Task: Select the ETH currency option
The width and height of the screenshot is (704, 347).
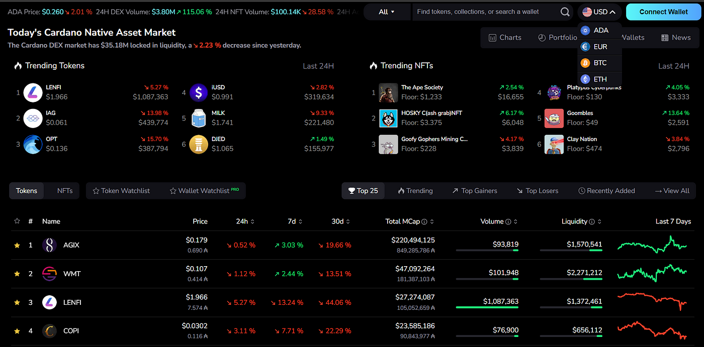Action: [599, 79]
